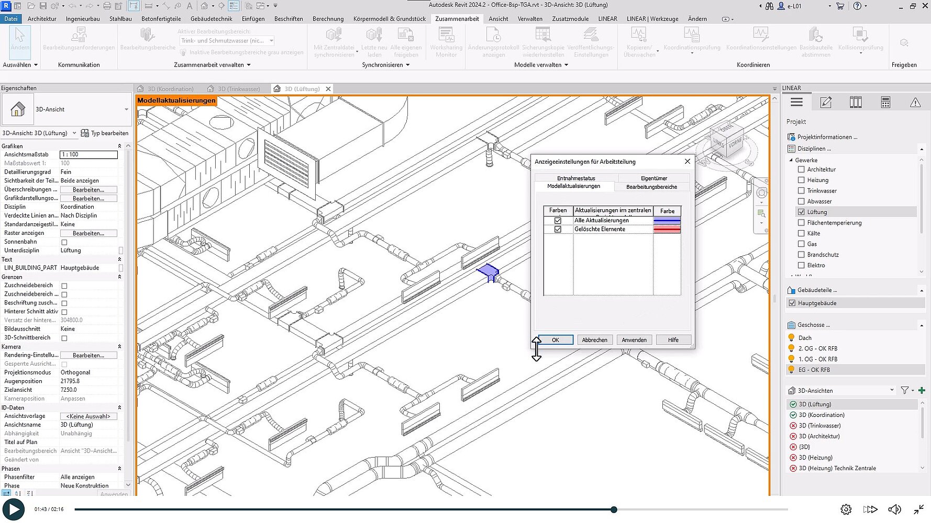931x523 pixels.
Task: Open the video player settings gear
Action: [846, 509]
